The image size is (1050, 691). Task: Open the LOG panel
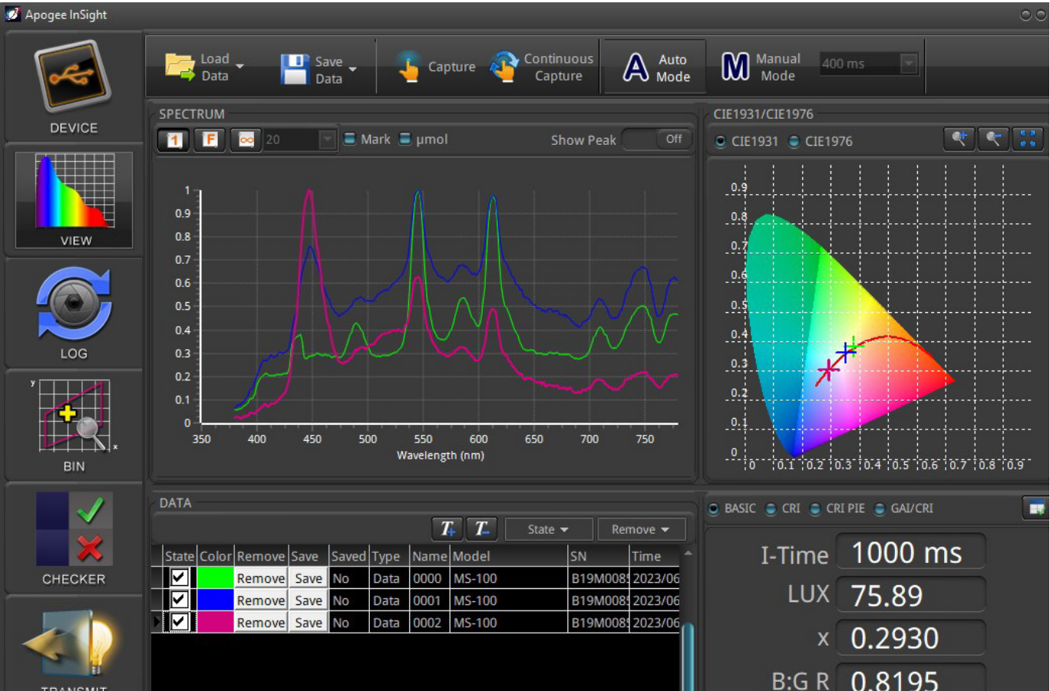click(74, 304)
